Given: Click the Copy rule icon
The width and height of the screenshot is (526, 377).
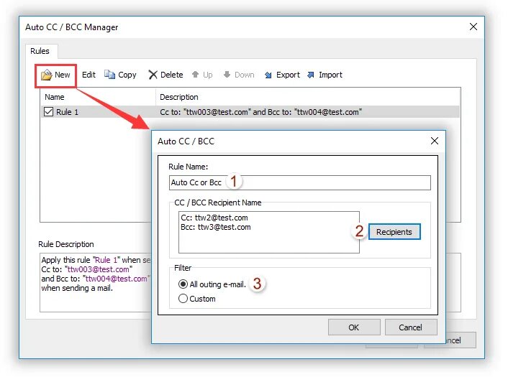Looking at the screenshot, I should [x=109, y=75].
